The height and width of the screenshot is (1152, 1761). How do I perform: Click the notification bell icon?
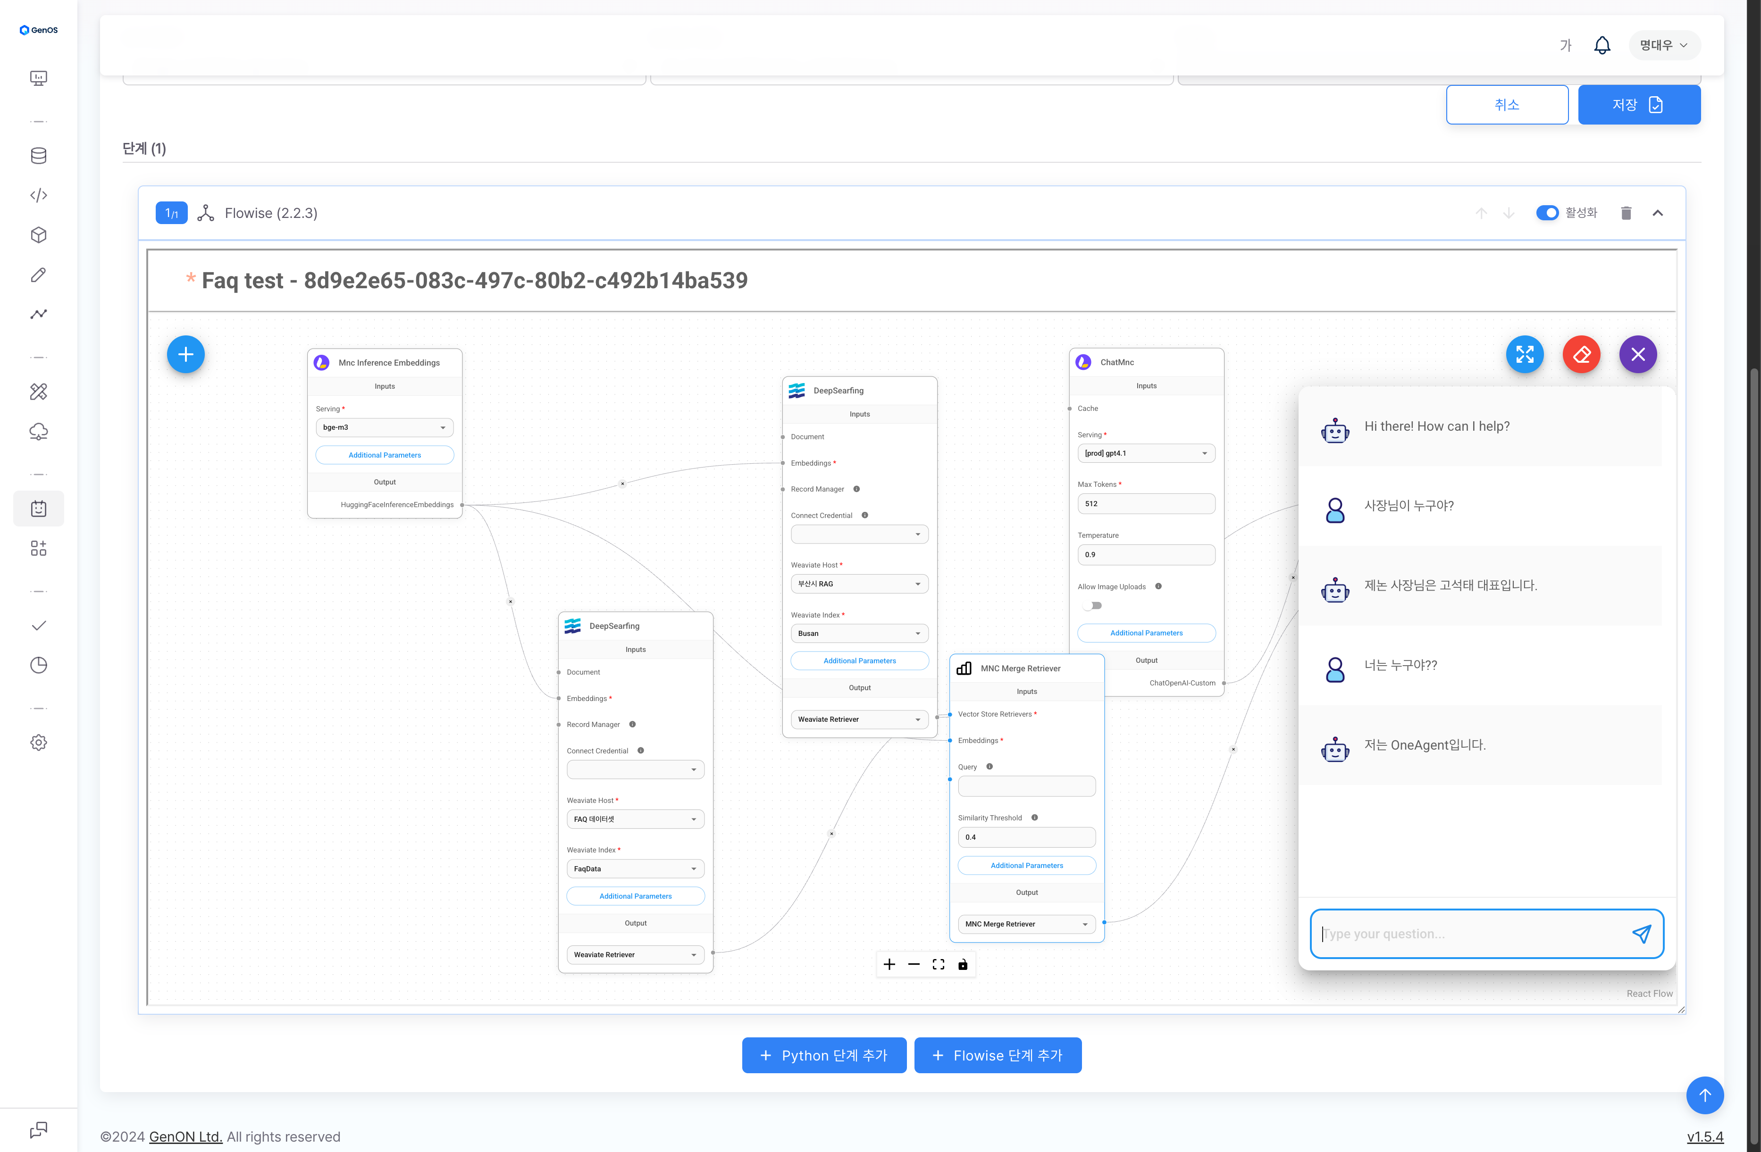click(1602, 45)
